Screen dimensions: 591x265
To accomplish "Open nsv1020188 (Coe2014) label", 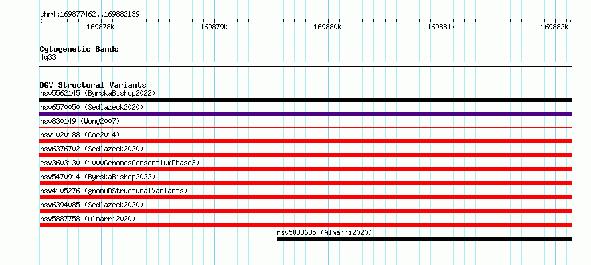I will [x=80, y=135].
